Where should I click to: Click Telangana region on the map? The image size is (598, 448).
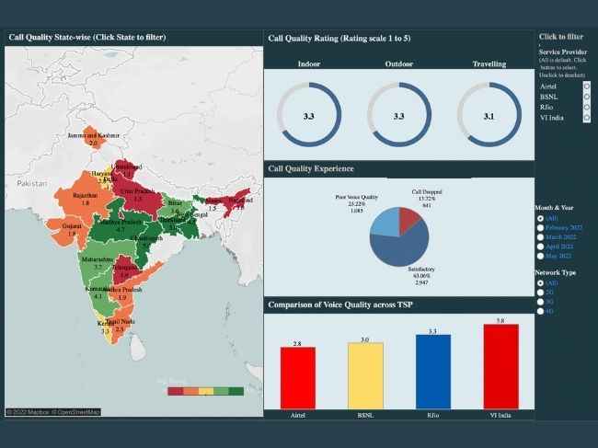point(124,270)
